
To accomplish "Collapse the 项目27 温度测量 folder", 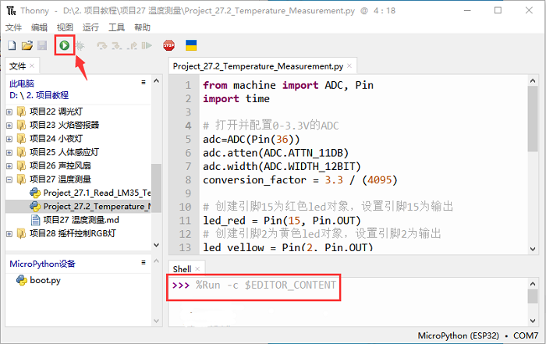I will click(9, 179).
